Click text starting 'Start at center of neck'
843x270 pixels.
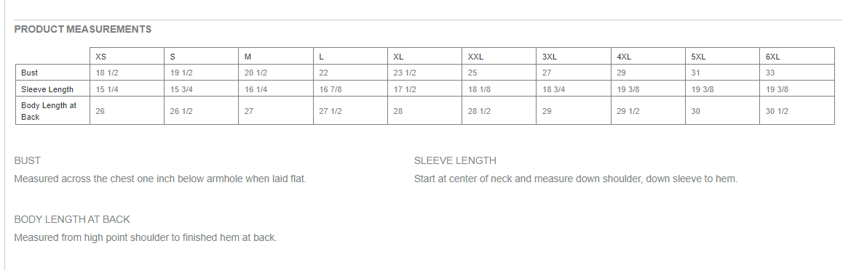[x=576, y=179]
